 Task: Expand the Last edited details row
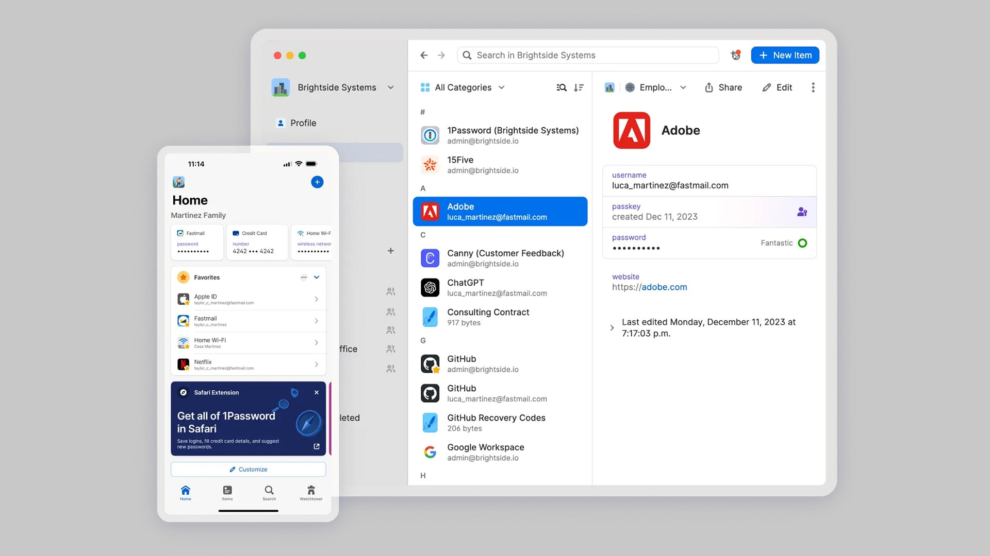click(612, 327)
